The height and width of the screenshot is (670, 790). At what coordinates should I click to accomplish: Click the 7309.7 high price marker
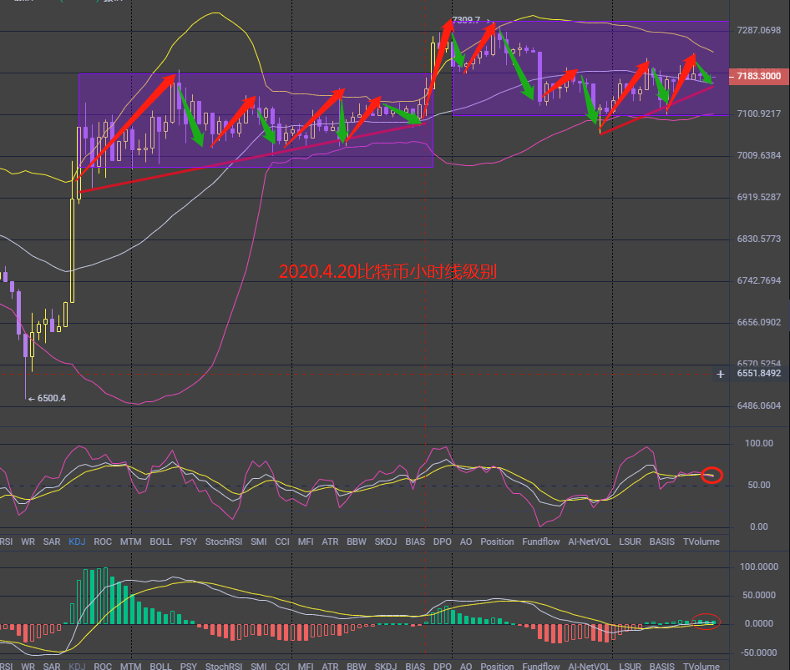(x=465, y=19)
